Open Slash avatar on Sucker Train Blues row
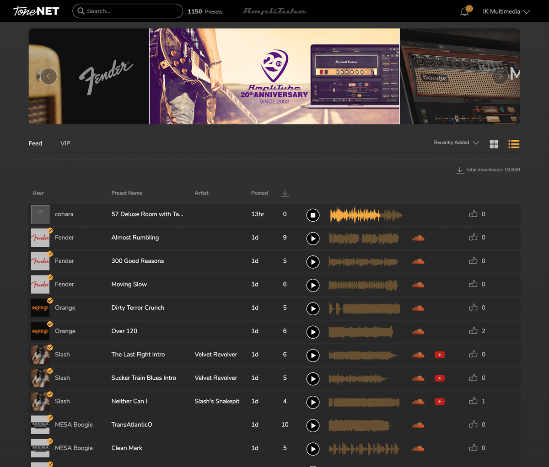The height and width of the screenshot is (467, 549). pyautogui.click(x=40, y=378)
